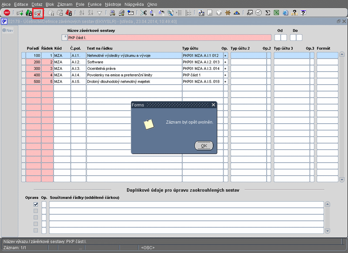348x253 pixels.
Task: Open the Okno menu
Action: coord(152,4)
